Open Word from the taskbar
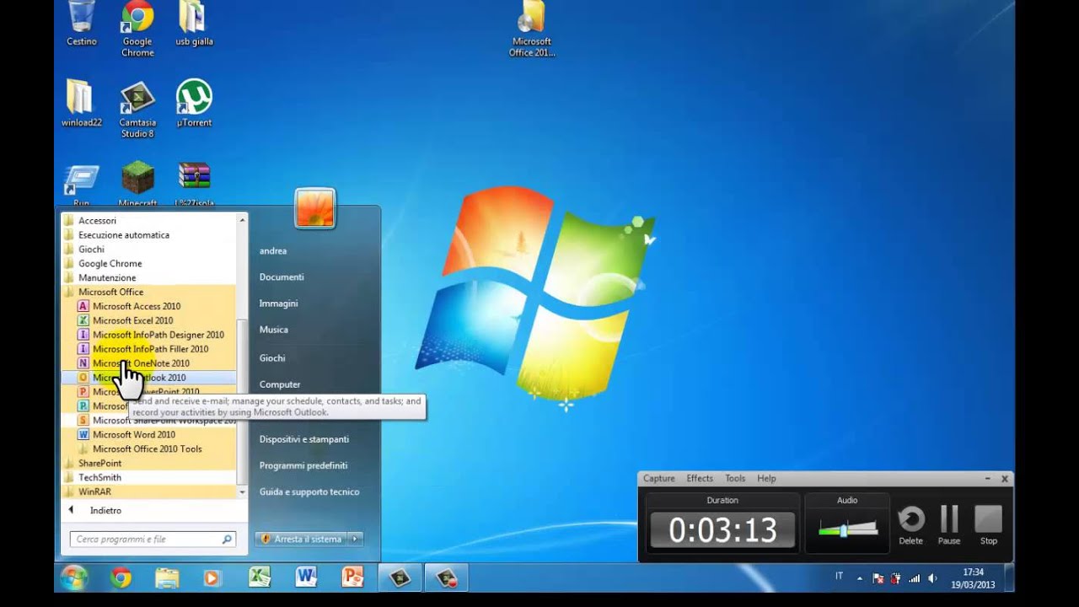 (x=305, y=577)
